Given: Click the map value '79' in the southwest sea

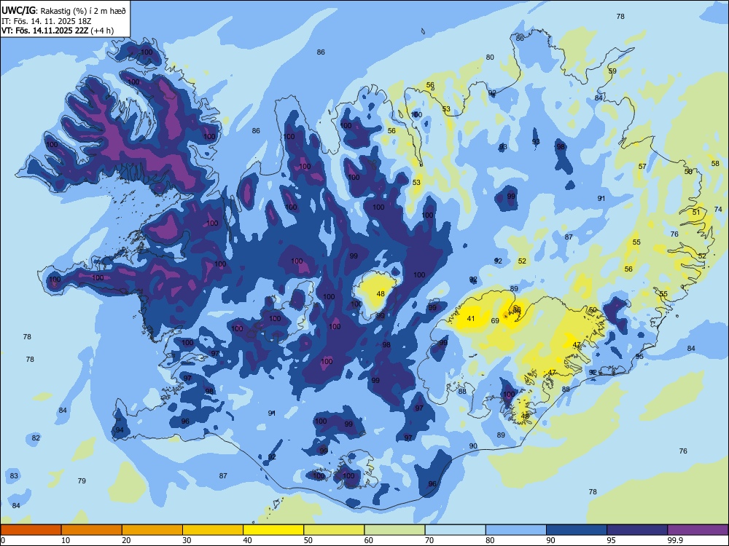Looking at the screenshot, I should (x=82, y=481).
